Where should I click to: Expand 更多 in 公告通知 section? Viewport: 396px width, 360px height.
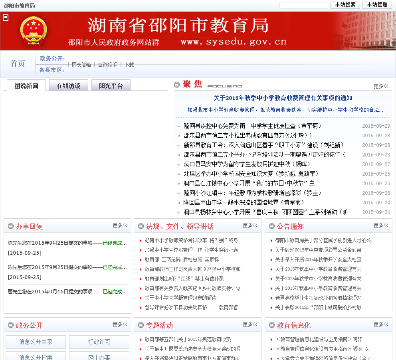click(381, 225)
